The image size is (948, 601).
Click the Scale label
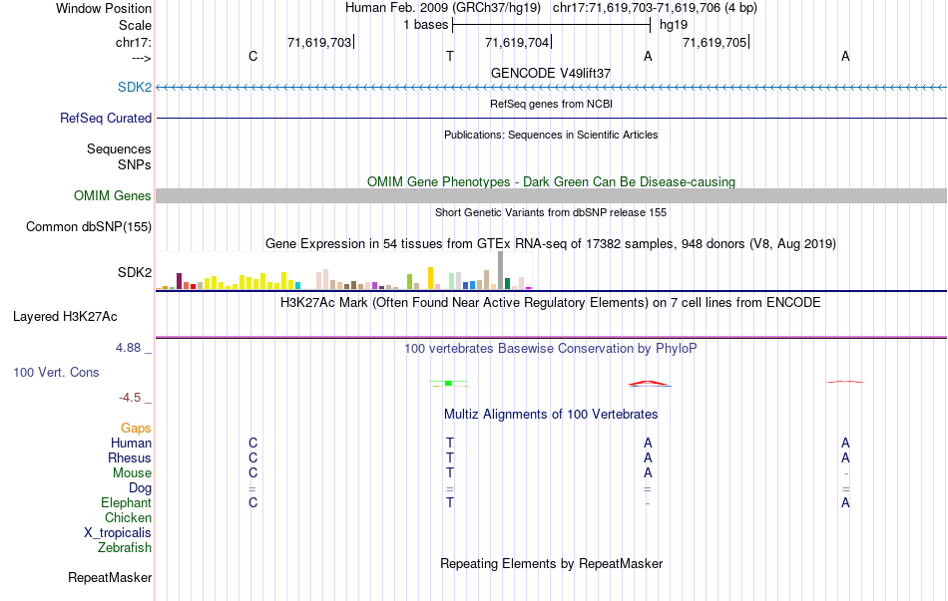coord(135,25)
